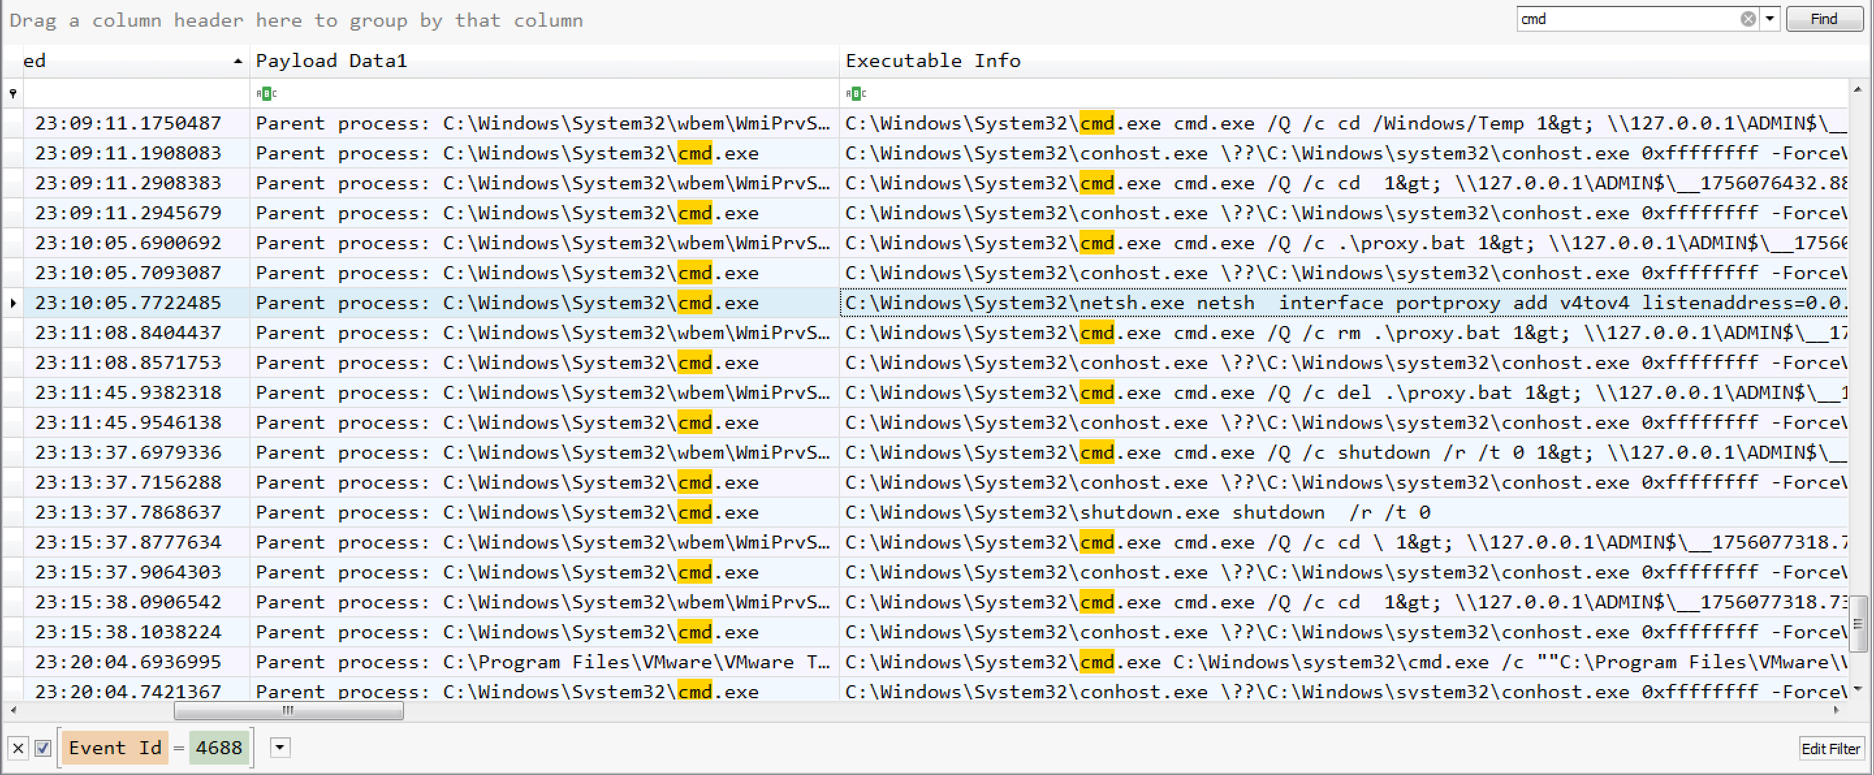Click Payload Data1 filter type icon

point(266,93)
